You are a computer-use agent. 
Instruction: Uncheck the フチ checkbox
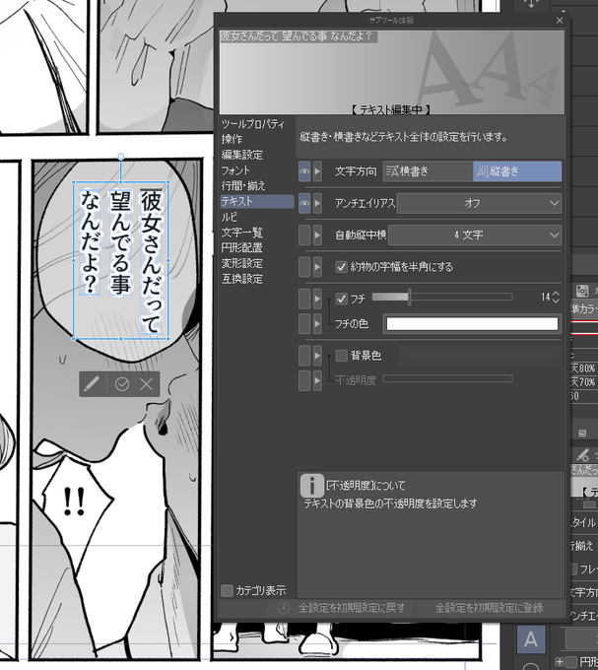[341, 299]
